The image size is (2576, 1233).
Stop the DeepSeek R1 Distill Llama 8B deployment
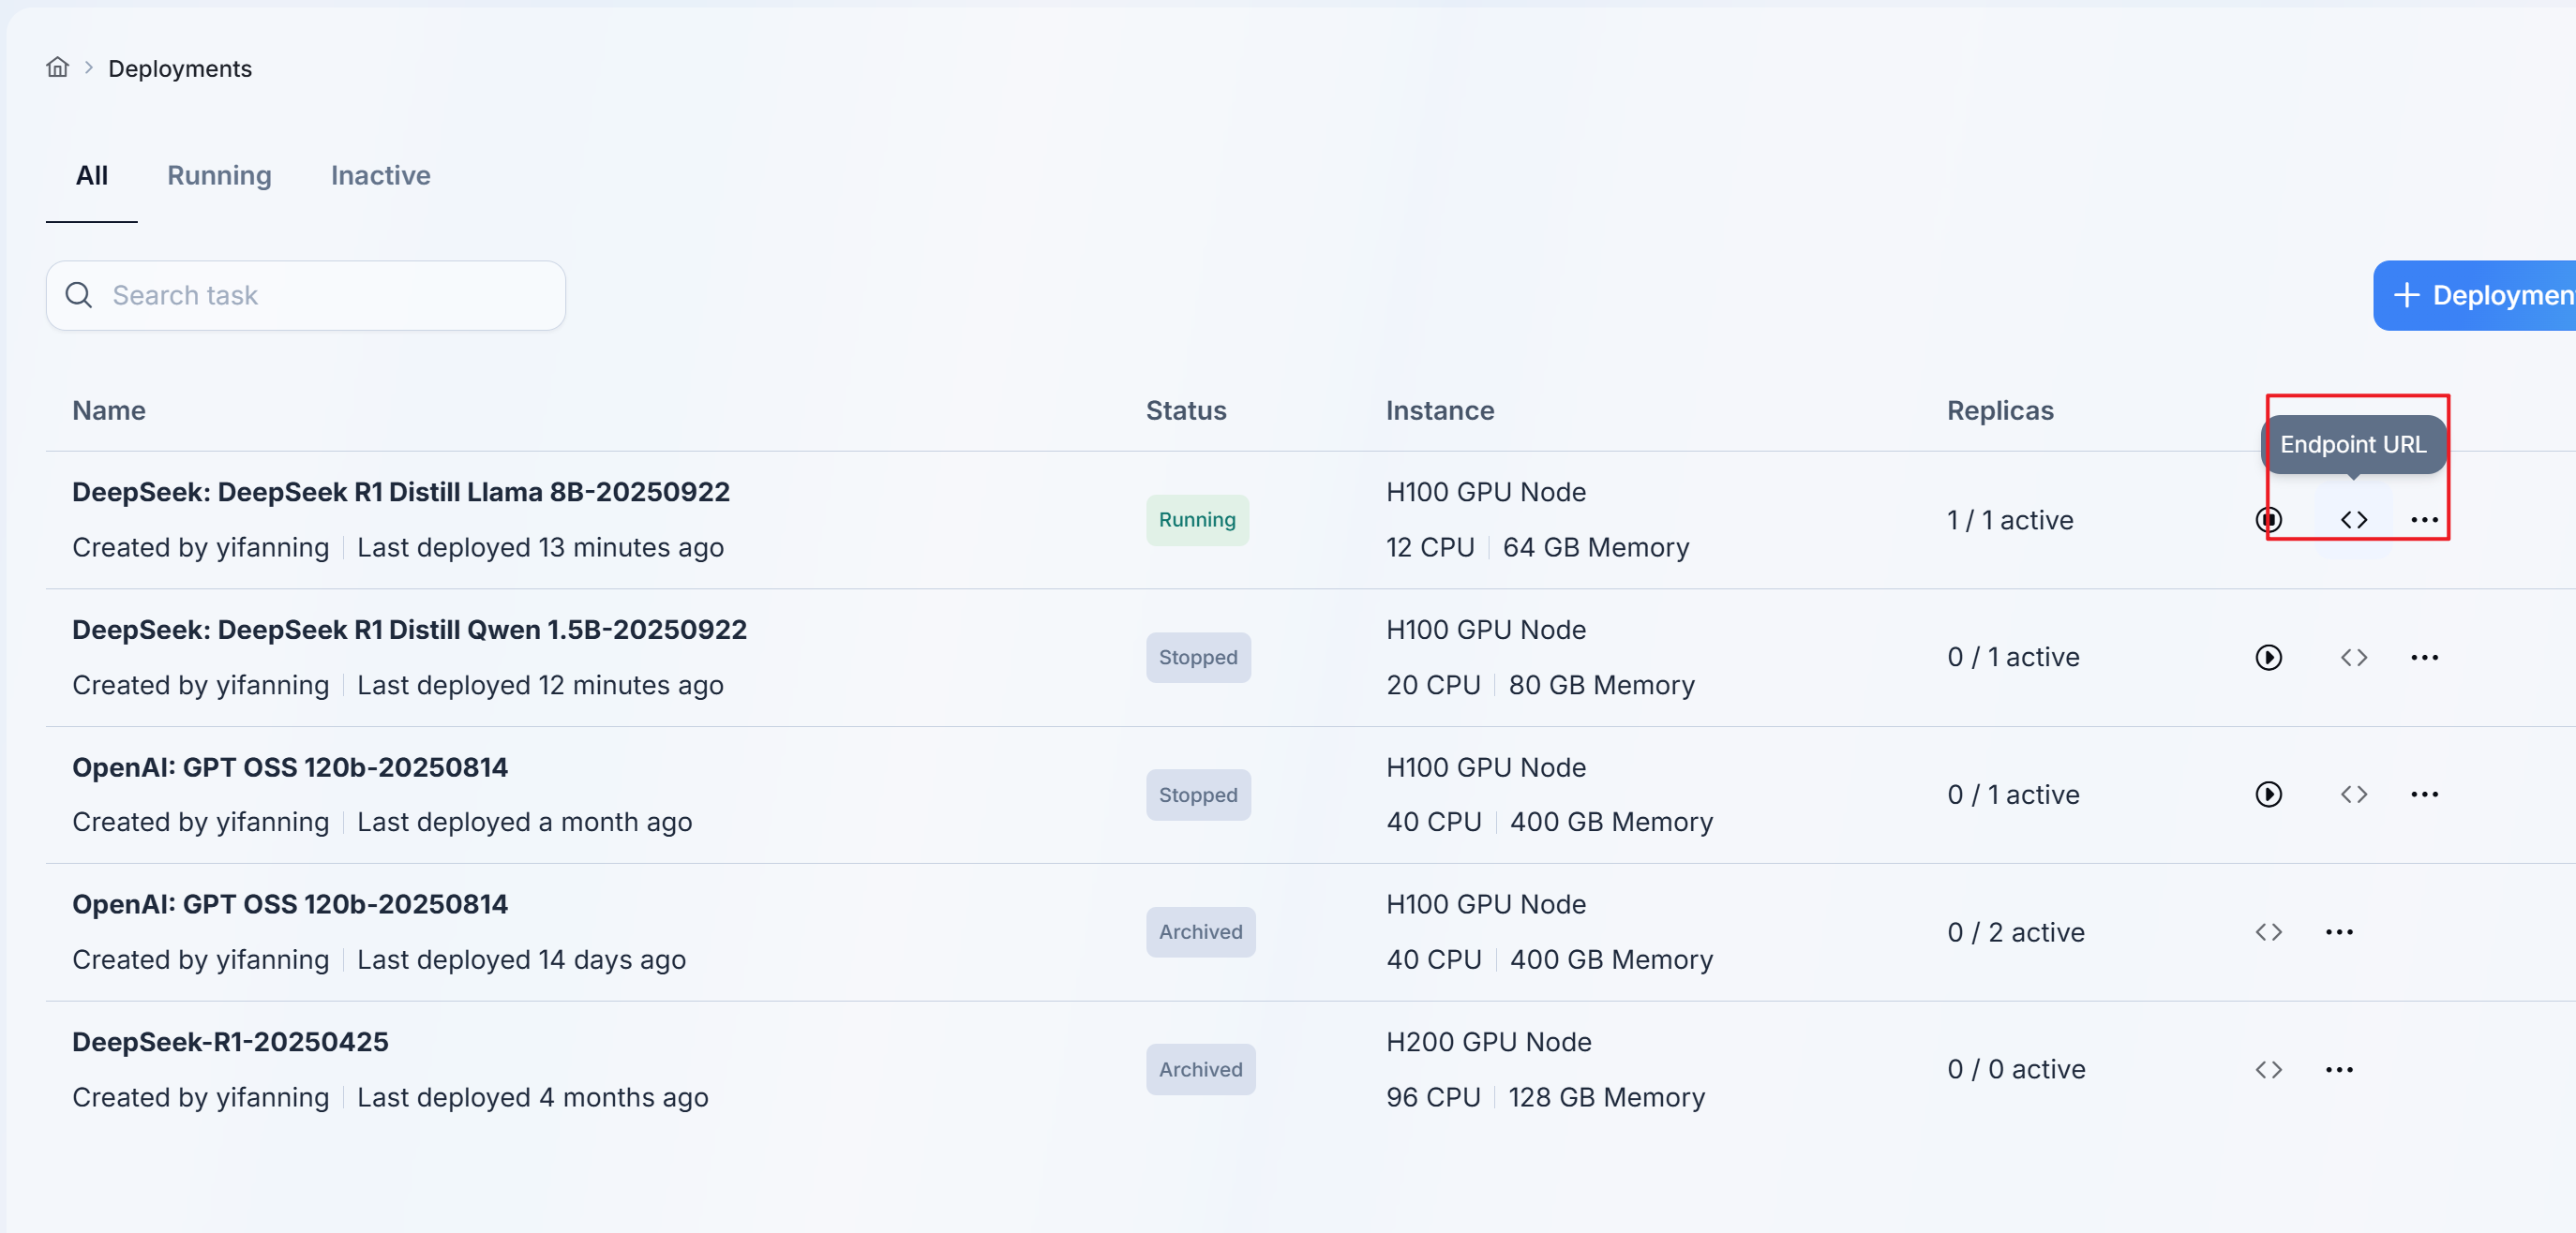click(2268, 520)
